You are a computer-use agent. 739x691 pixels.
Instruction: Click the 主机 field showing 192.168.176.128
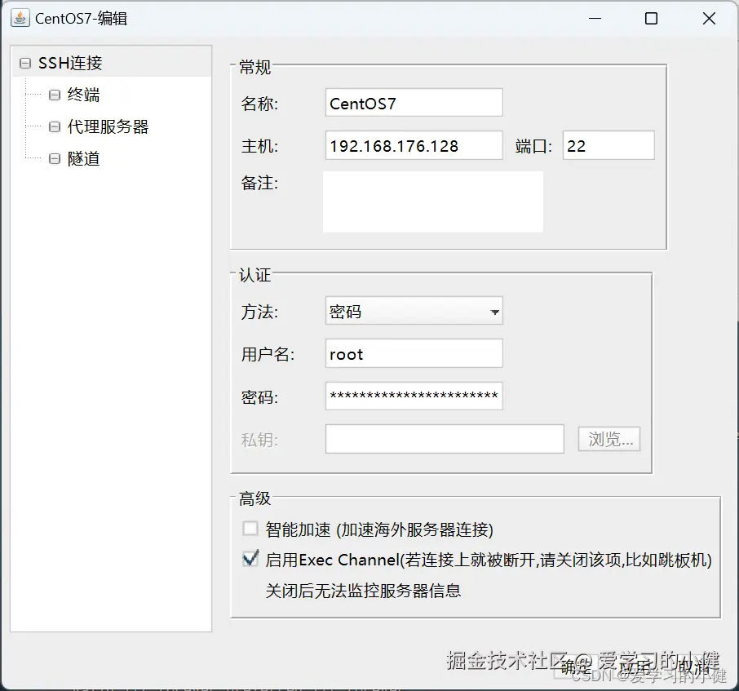413,145
